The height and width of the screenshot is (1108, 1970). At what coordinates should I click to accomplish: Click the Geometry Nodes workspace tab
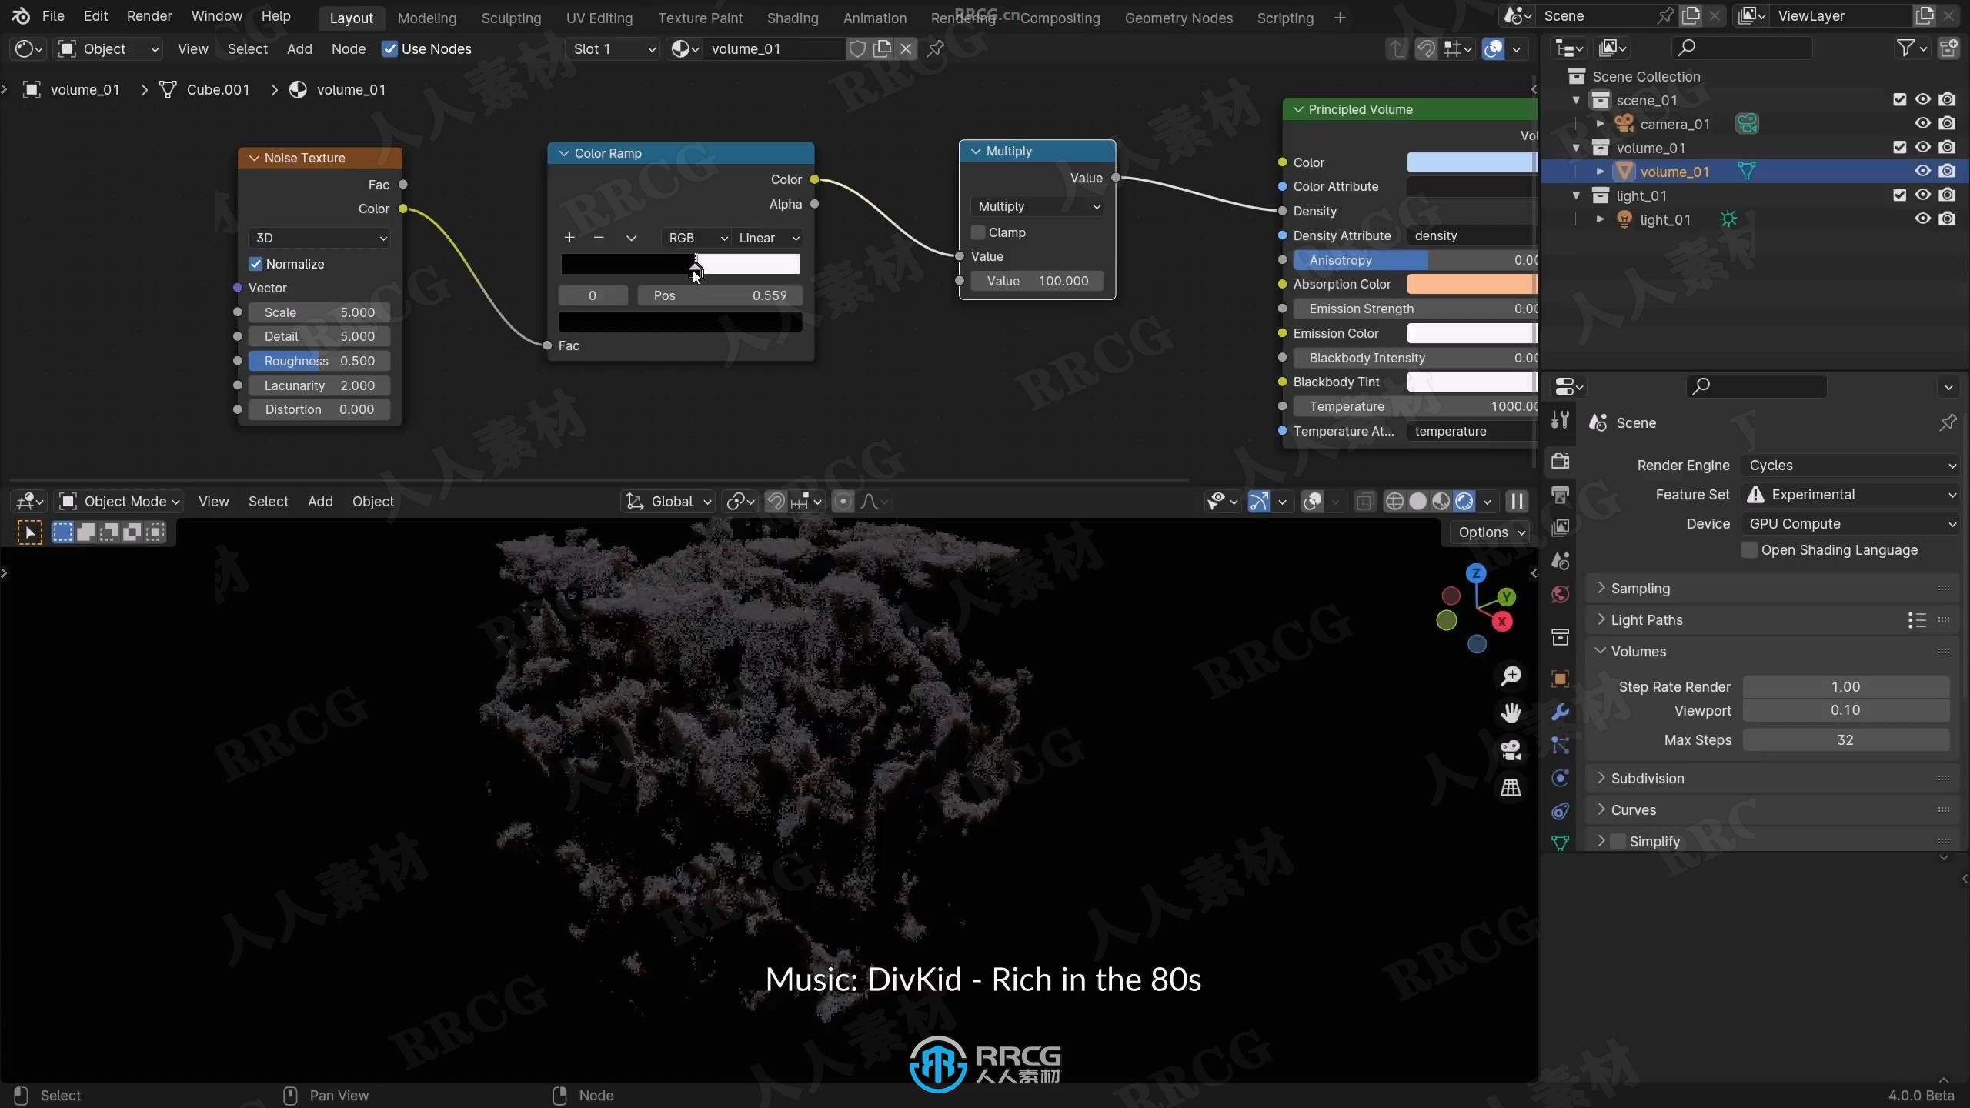(x=1177, y=18)
